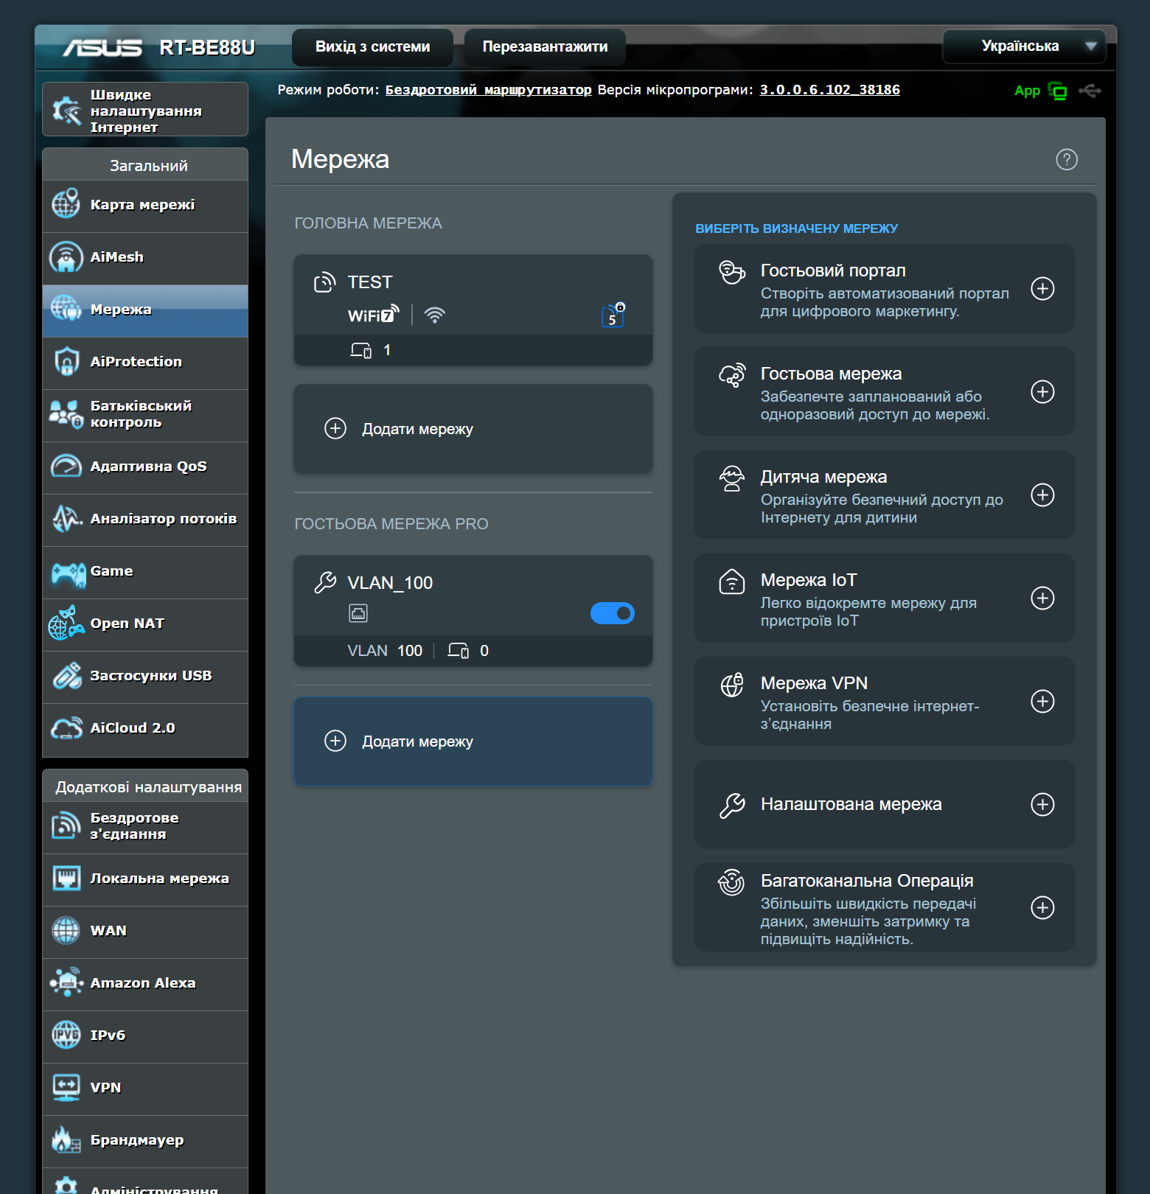Open Локальна мережа settings

[145, 879]
